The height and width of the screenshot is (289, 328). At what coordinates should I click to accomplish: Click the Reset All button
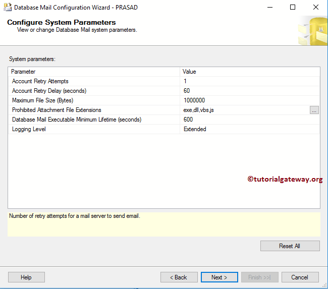(290, 246)
